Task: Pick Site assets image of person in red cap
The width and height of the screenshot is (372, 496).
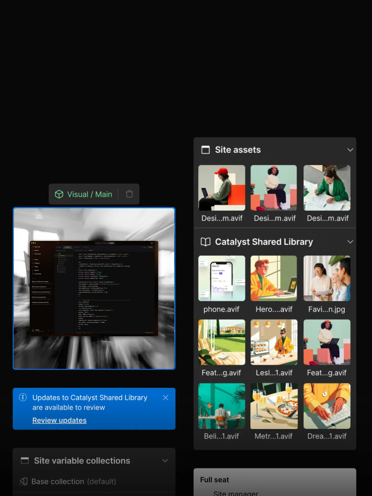Action: pos(222,188)
